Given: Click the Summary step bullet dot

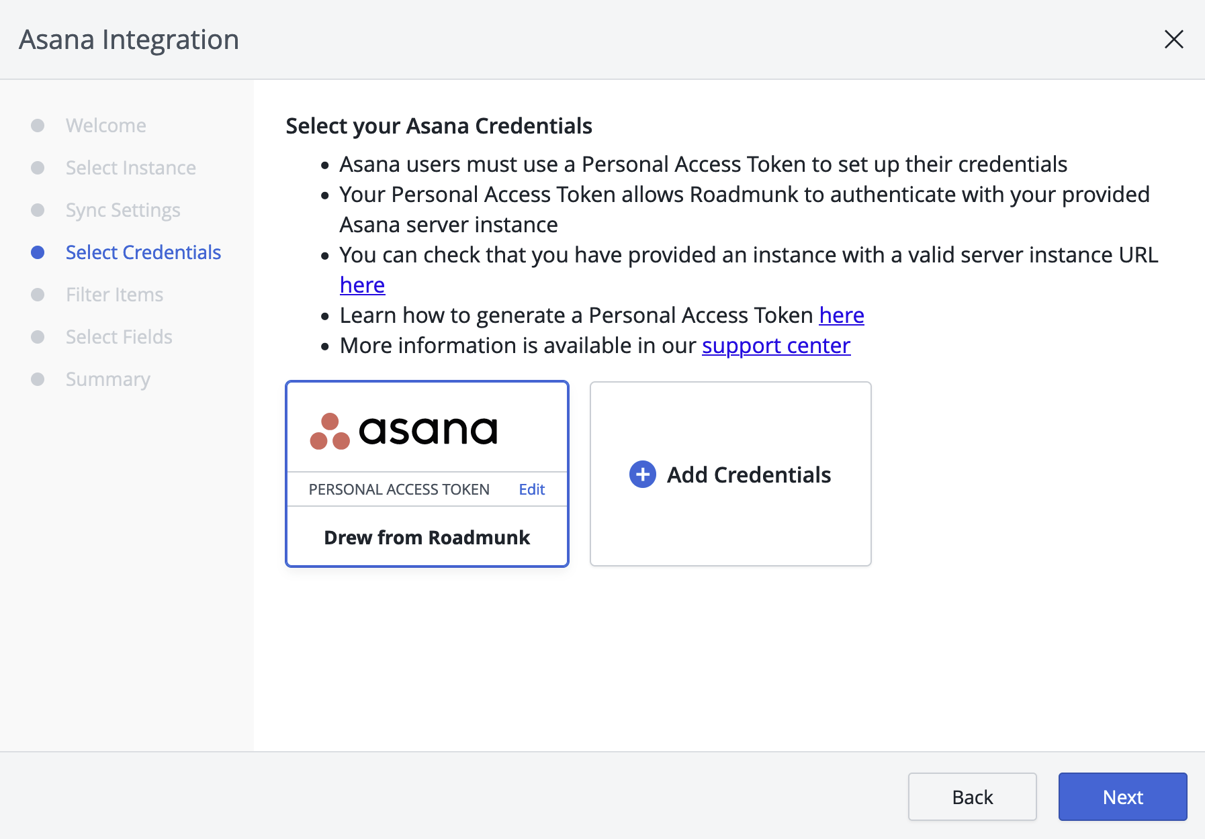Looking at the screenshot, I should (38, 379).
